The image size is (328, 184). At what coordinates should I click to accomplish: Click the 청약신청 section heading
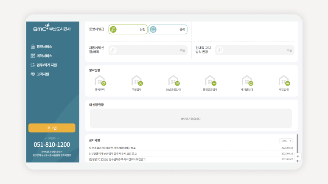tap(94, 70)
